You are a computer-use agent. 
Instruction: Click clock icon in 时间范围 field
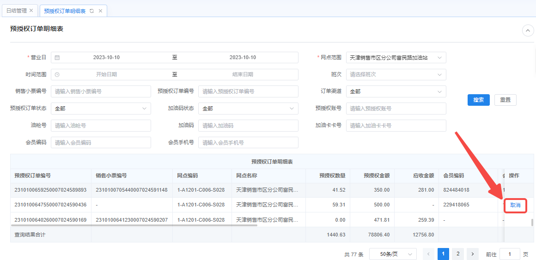(57, 75)
